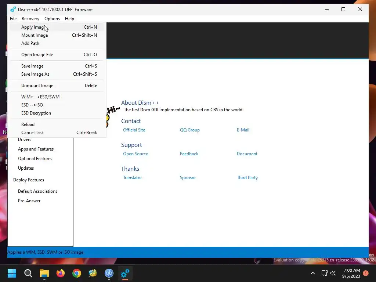Choose Apply Image from the File menu
The width and height of the screenshot is (376, 282).
click(x=57, y=27)
